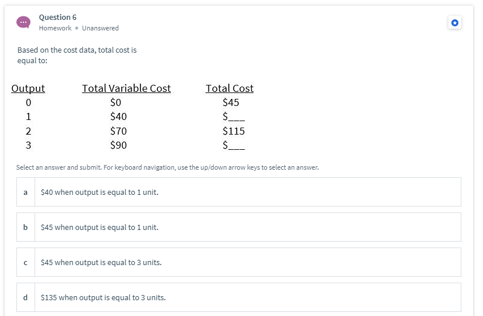483x316 pixels.
Task: Click the letter 'c' option label
Action: pyautogui.click(x=26, y=262)
